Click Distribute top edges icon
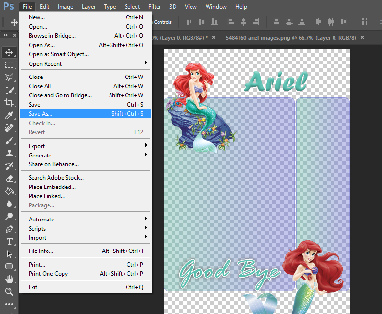 276,22
